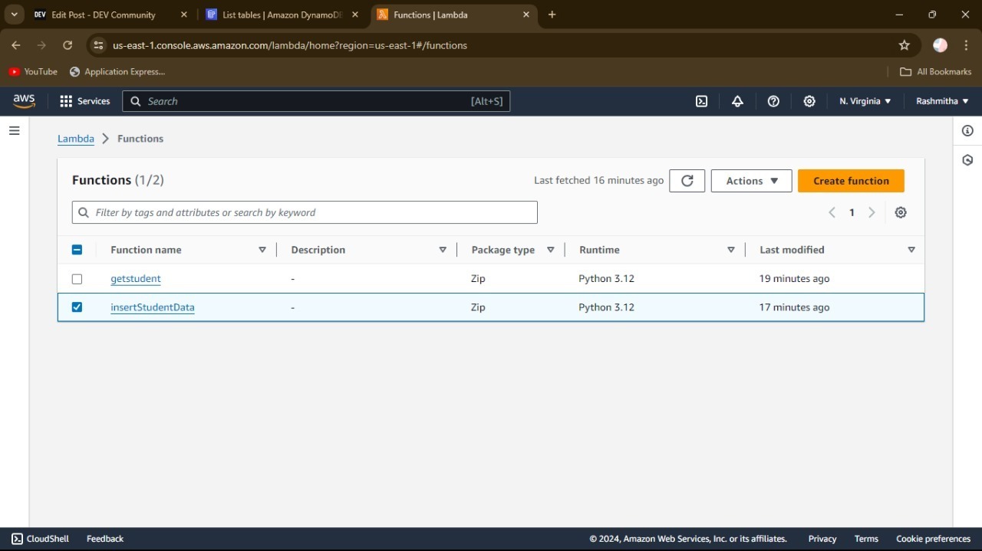Click Zip in insertStudentData row
Viewport: 982px width, 551px height.
pyautogui.click(x=478, y=307)
